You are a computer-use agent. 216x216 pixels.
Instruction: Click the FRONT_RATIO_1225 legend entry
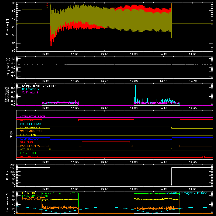pos(35,196)
